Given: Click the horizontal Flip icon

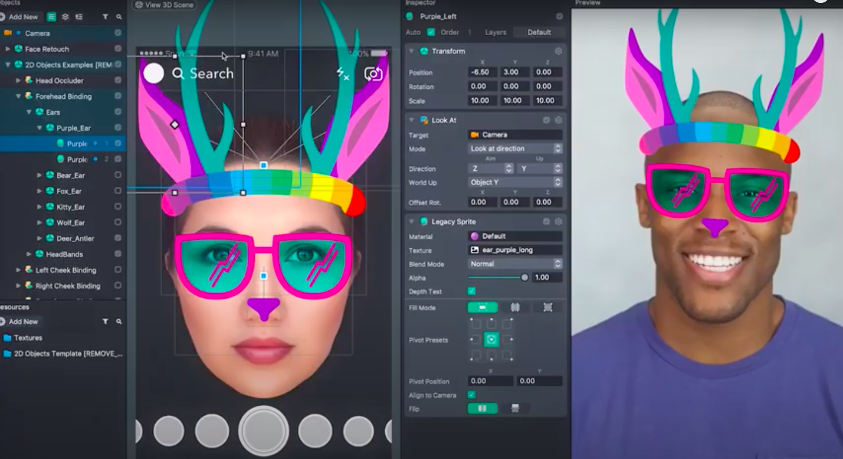Looking at the screenshot, I should point(482,409).
